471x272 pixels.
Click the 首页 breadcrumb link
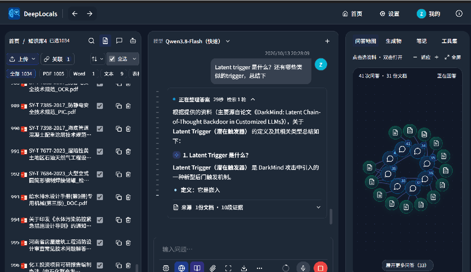coord(14,41)
